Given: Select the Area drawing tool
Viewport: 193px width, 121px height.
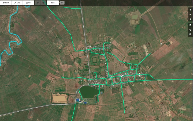Looking at the screenshot, I should [x=28, y=3].
